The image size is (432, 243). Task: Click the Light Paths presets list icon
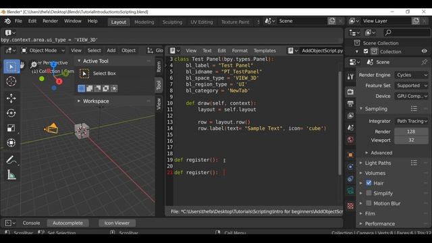tap(414, 163)
